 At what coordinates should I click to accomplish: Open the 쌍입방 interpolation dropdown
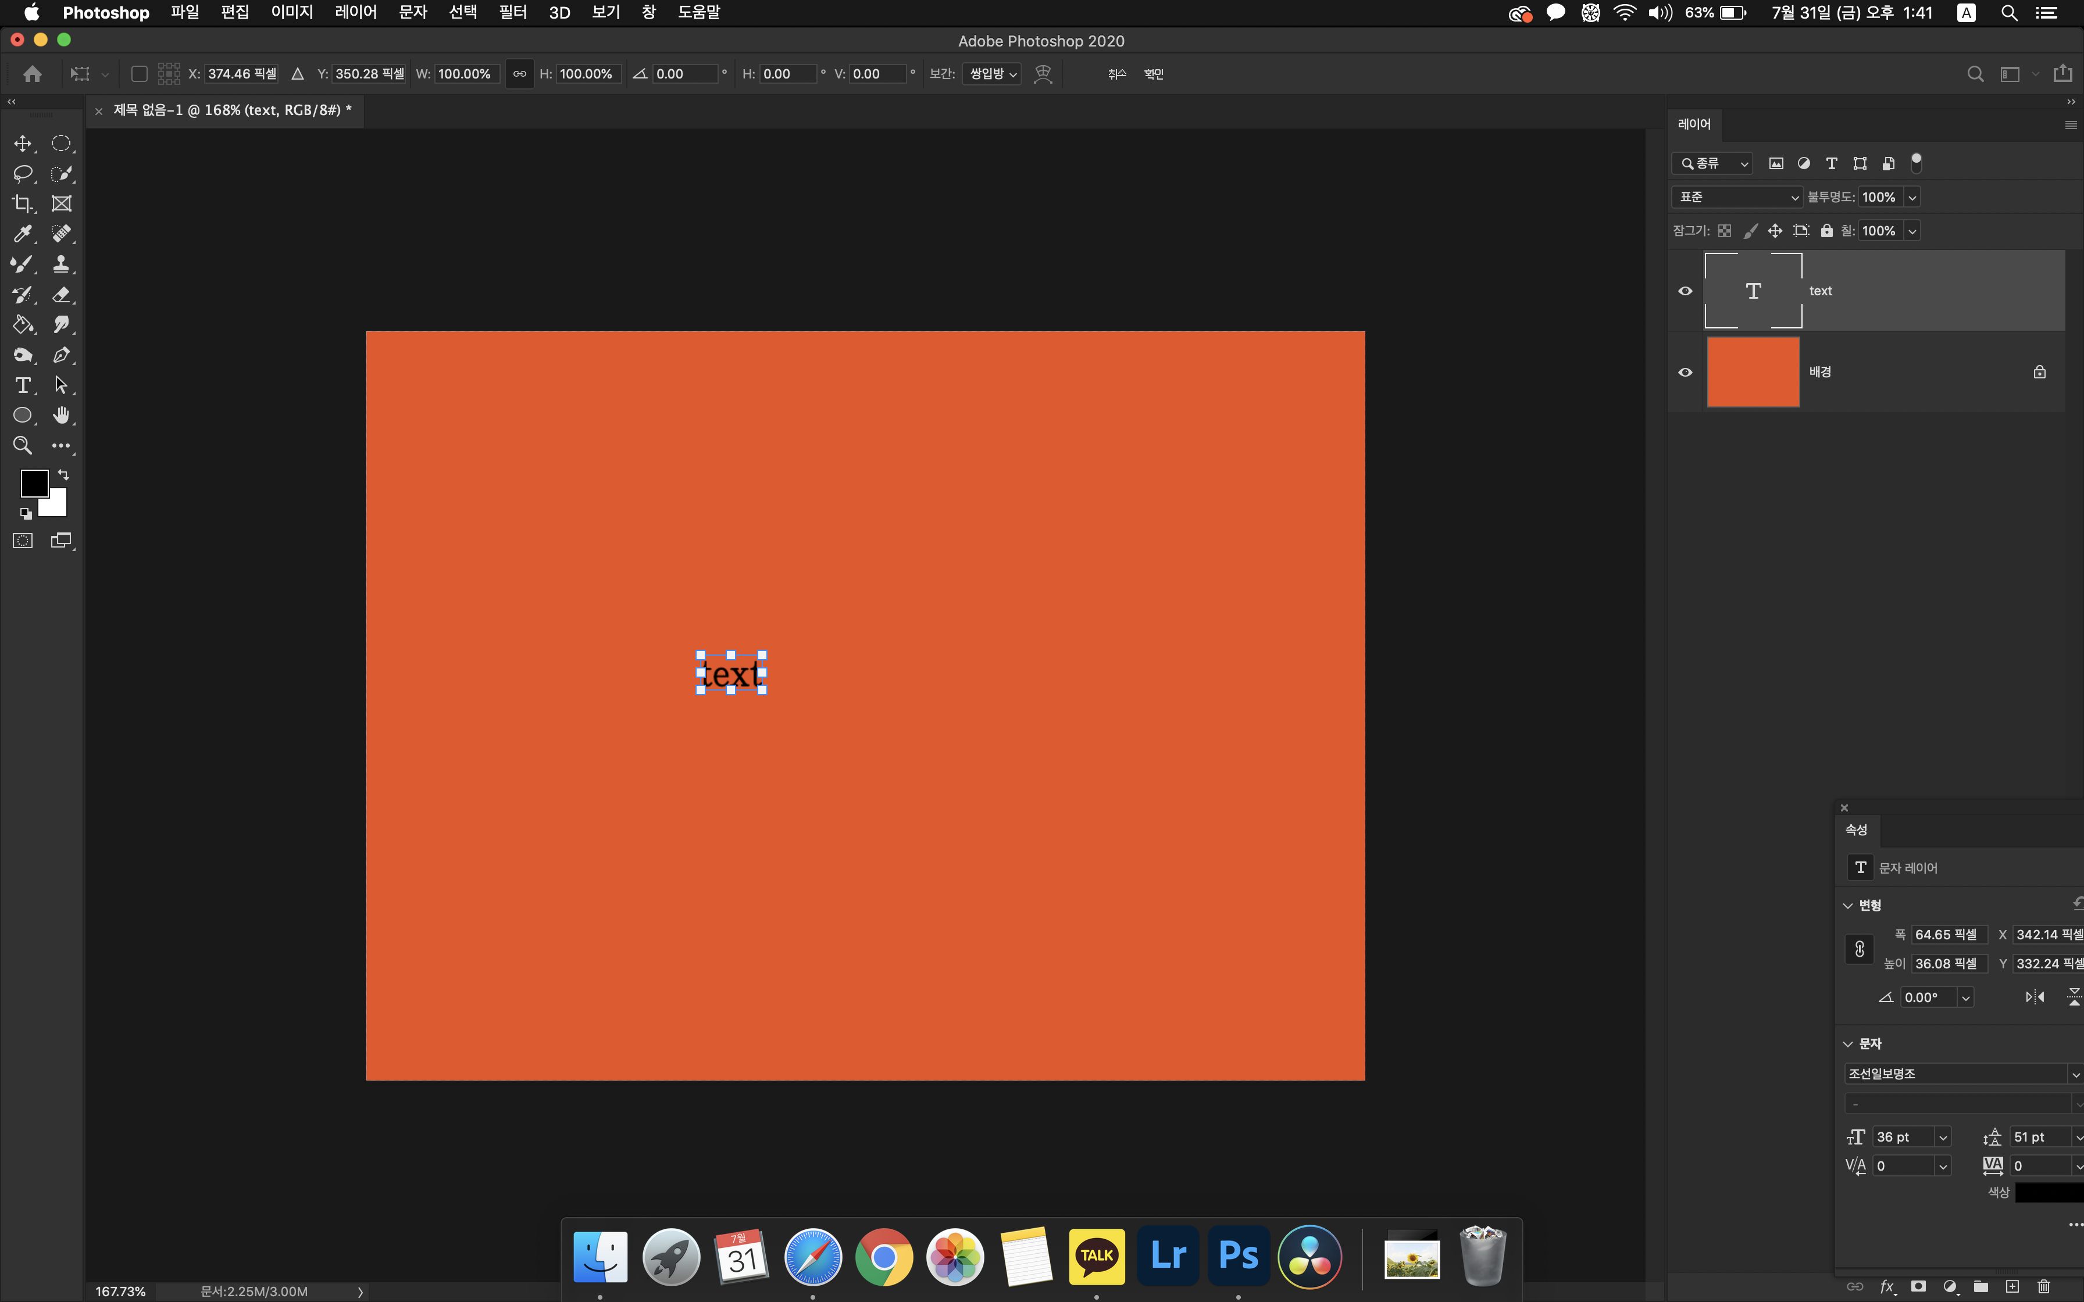click(992, 74)
